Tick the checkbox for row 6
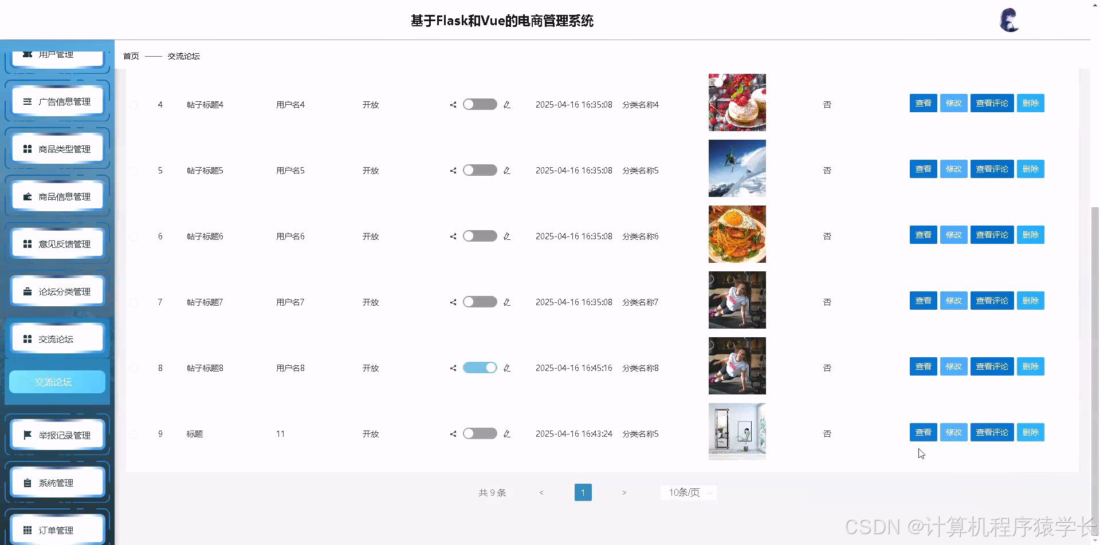Viewport: 1100px width, 545px height. pyautogui.click(x=133, y=237)
